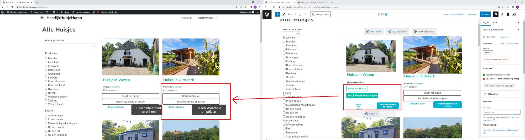Image resolution: width=525 pixels, height=140 pixels.
Task: Click the URL slug input field
Action: point(502,112)
